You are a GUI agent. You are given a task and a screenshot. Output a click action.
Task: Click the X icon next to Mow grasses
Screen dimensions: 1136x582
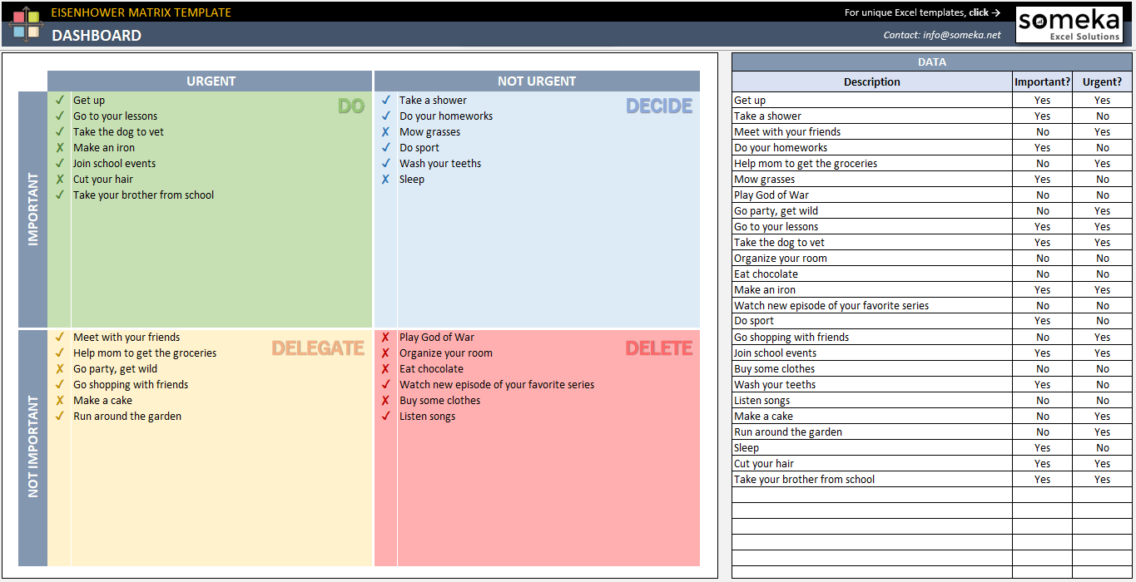385,131
